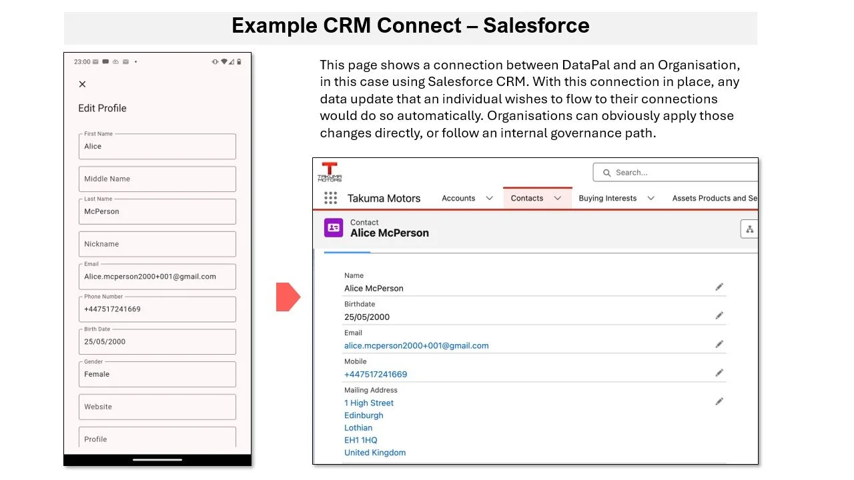
Task: Edit Birthdate using its pencil icon
Action: [719, 315]
